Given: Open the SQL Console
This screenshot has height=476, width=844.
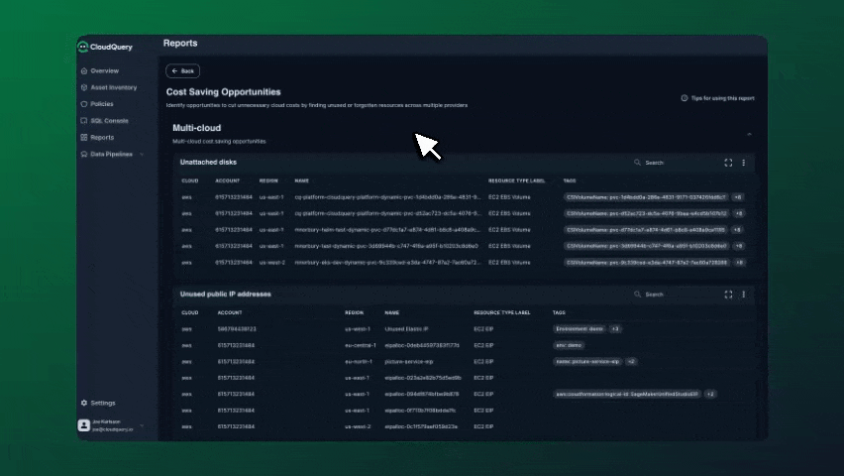Looking at the screenshot, I should (109, 121).
